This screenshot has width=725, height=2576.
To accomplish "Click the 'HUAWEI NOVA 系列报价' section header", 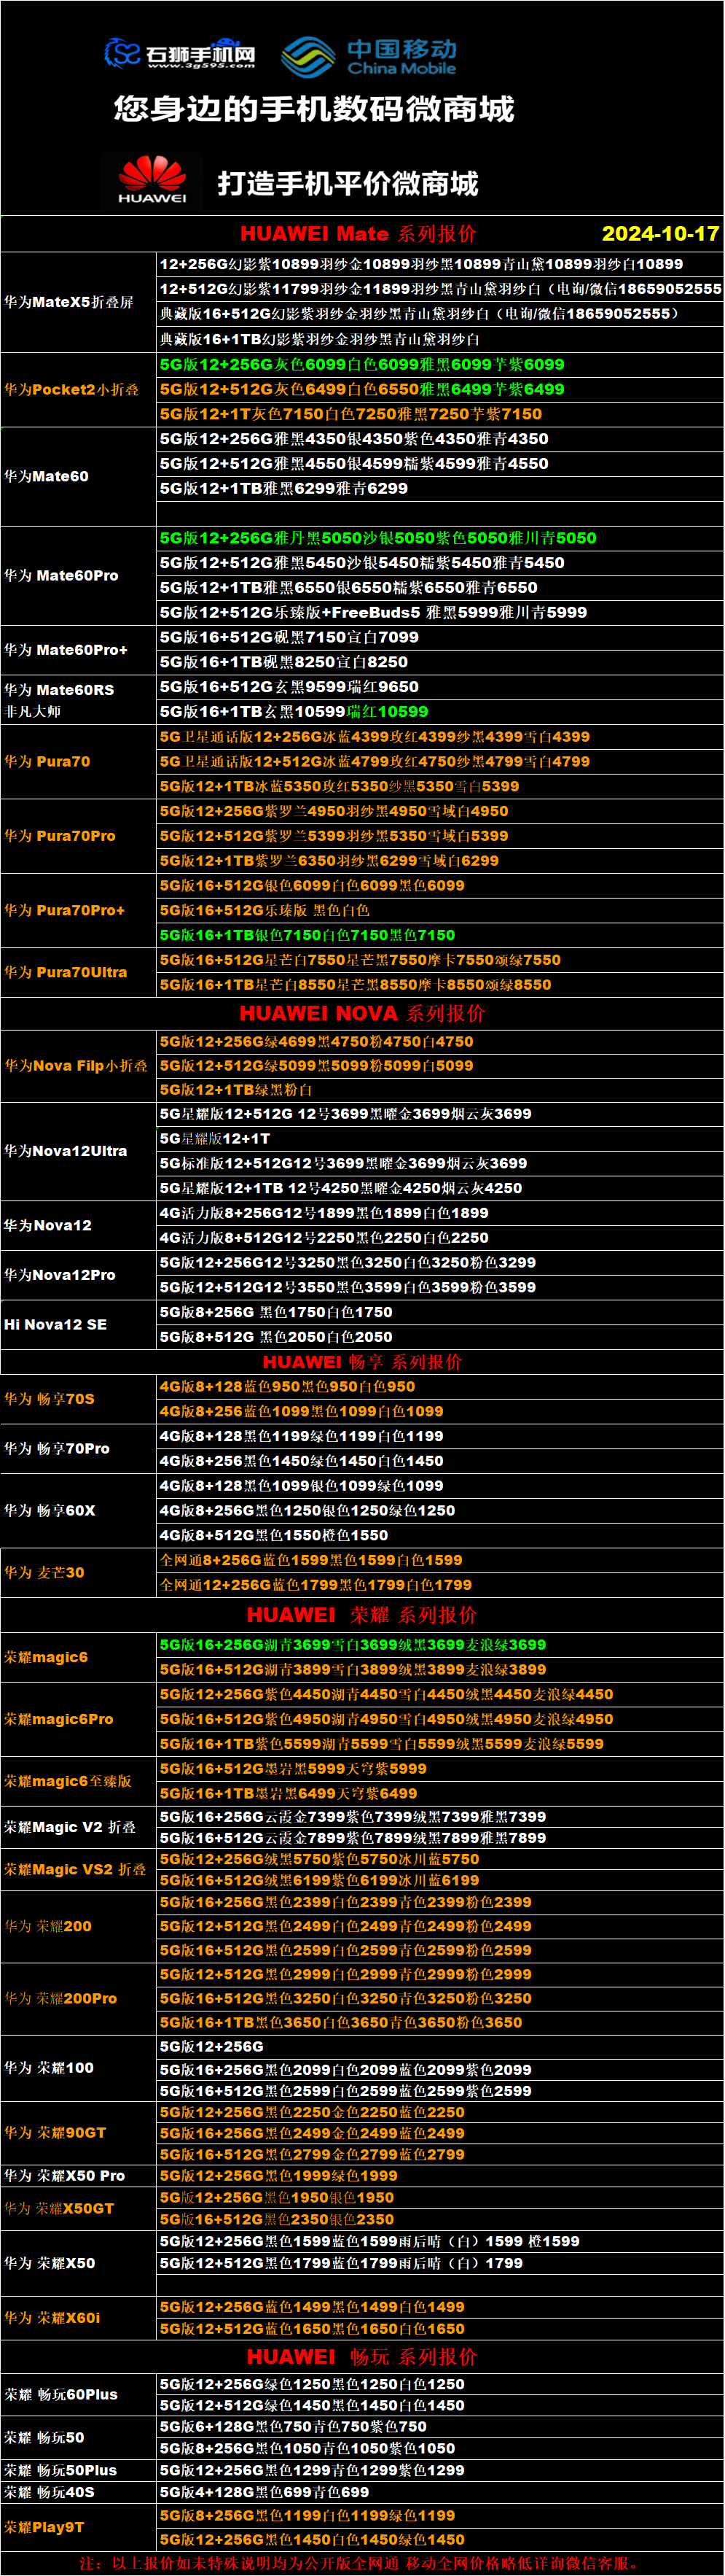I will point(363,1013).
